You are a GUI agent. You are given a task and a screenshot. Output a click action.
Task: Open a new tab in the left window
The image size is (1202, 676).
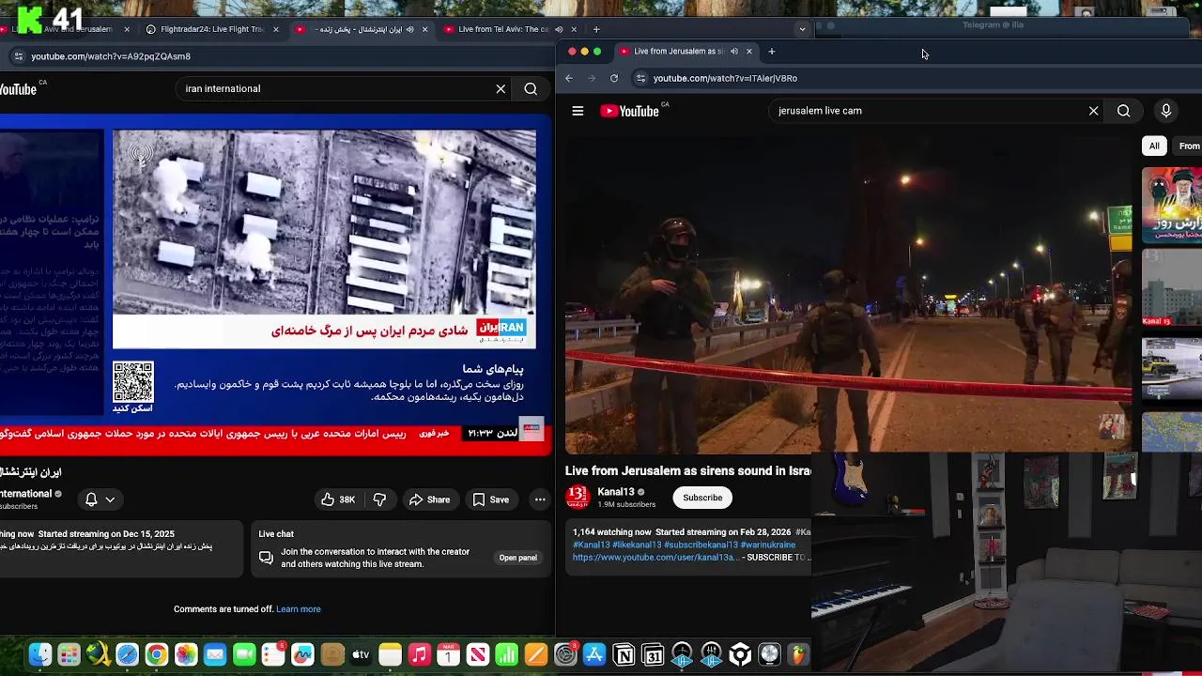pyautogui.click(x=595, y=29)
